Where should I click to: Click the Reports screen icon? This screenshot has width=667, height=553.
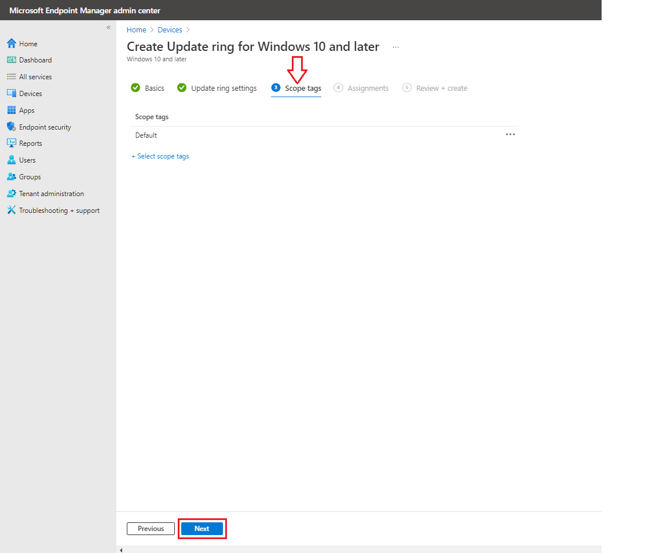click(x=12, y=143)
